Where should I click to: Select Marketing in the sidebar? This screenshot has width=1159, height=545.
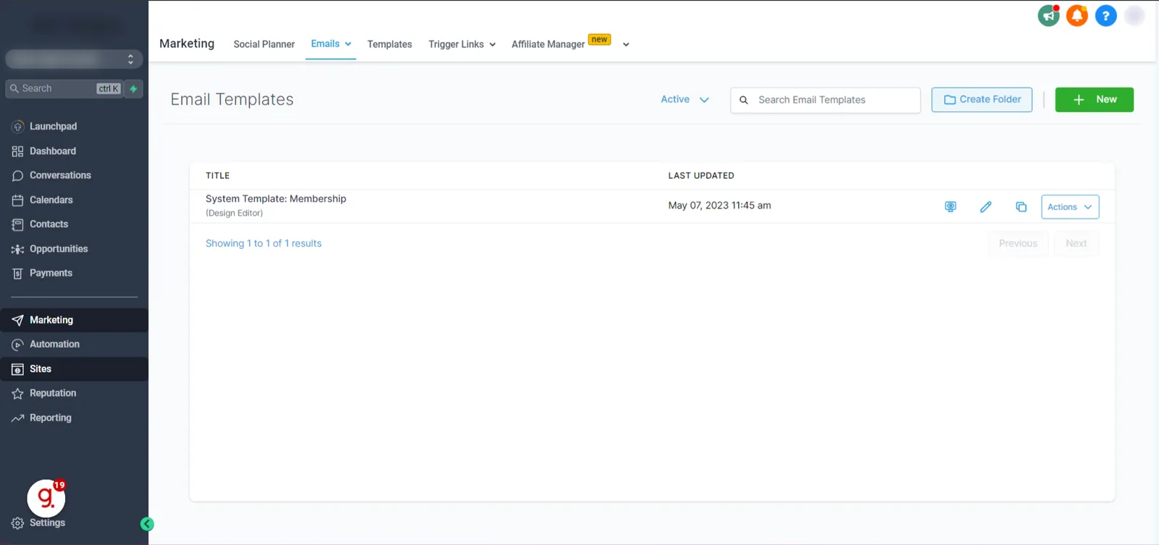click(74, 320)
